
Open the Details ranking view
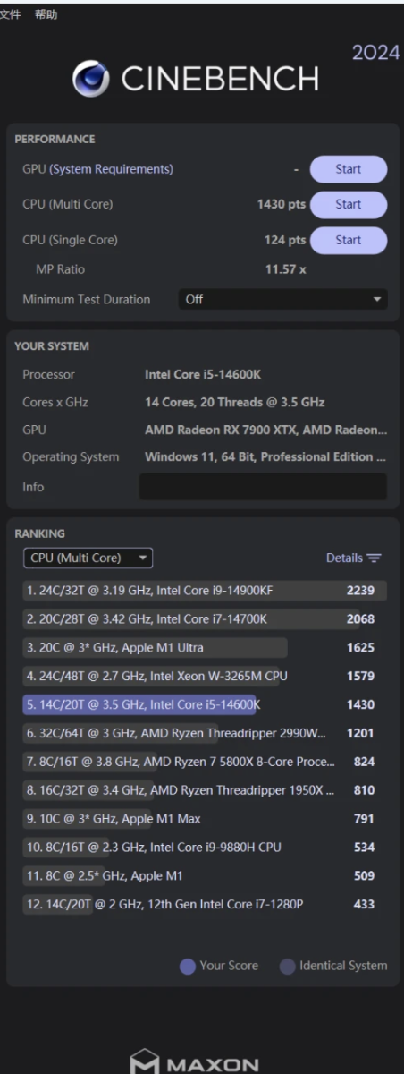(x=353, y=558)
